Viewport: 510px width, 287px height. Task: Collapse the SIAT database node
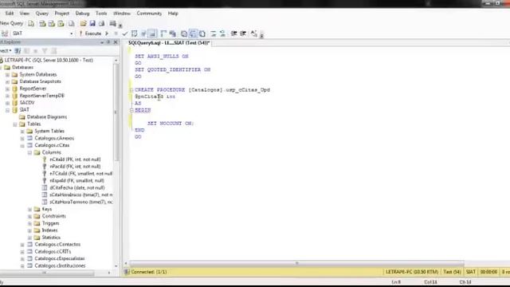(7, 110)
